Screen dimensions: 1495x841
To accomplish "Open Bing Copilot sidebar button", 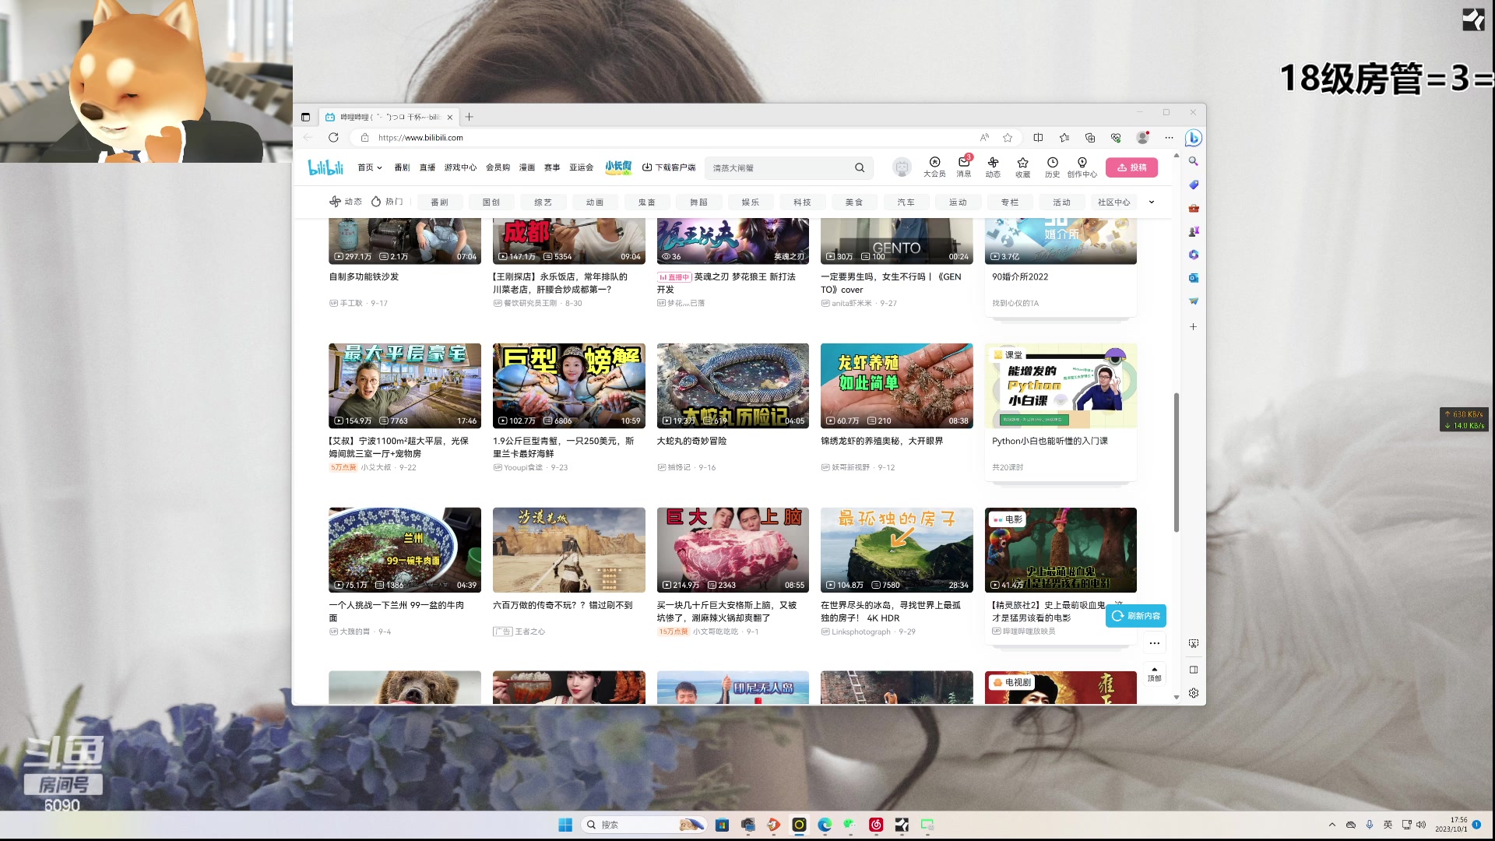I will 1193,138.
